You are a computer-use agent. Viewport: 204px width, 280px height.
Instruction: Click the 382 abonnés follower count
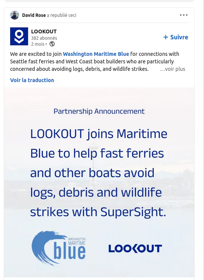pos(44,38)
